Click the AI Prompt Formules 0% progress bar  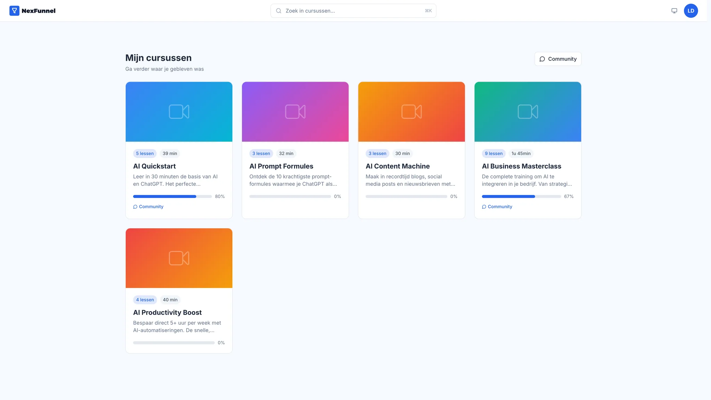pyautogui.click(x=290, y=197)
